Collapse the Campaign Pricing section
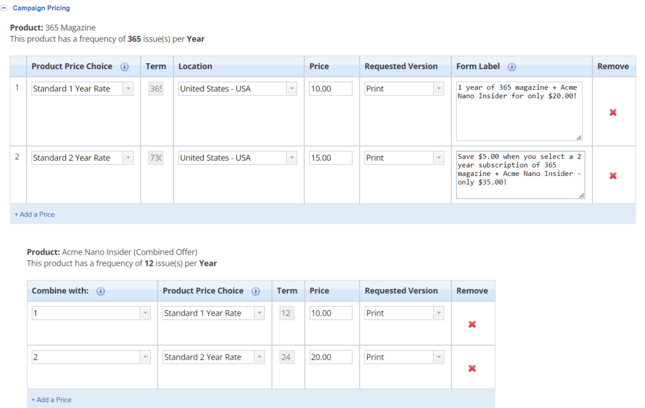The image size is (645, 408). coord(4,8)
